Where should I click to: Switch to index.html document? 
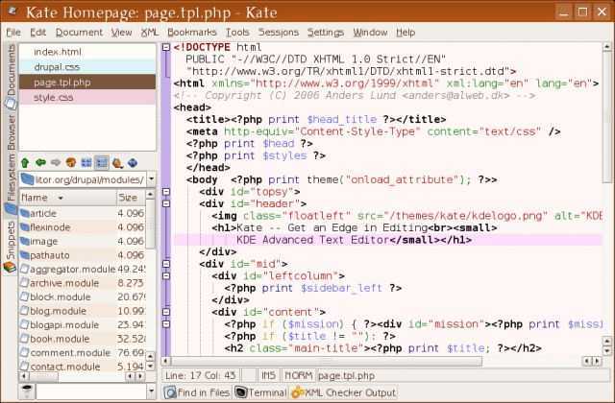click(87, 52)
